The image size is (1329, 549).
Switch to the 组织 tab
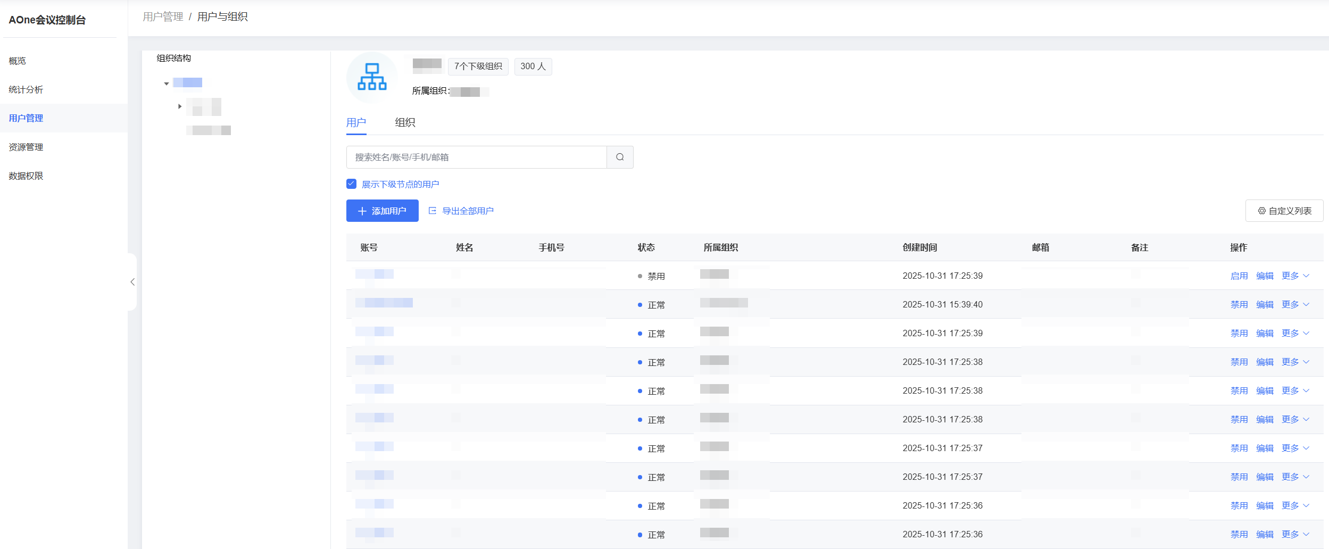tap(405, 122)
